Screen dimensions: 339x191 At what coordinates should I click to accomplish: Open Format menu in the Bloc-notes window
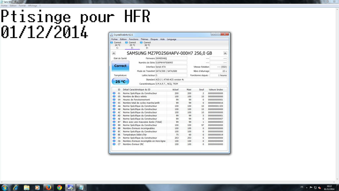[x=22, y=6]
